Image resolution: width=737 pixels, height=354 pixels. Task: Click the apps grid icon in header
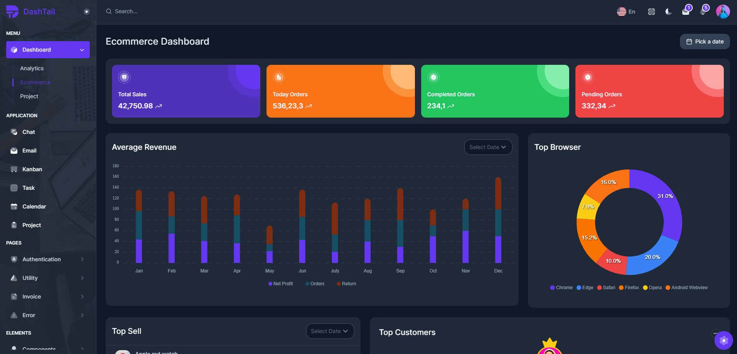pyautogui.click(x=651, y=12)
